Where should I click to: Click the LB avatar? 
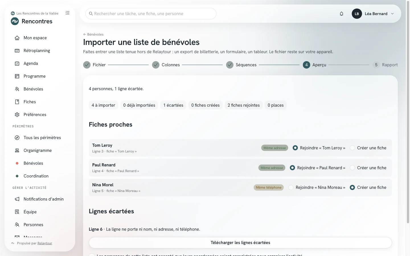pos(357,14)
